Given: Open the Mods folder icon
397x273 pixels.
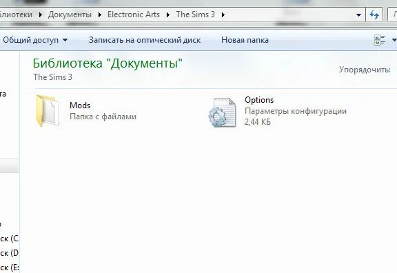Looking at the screenshot, I should pos(48,110).
